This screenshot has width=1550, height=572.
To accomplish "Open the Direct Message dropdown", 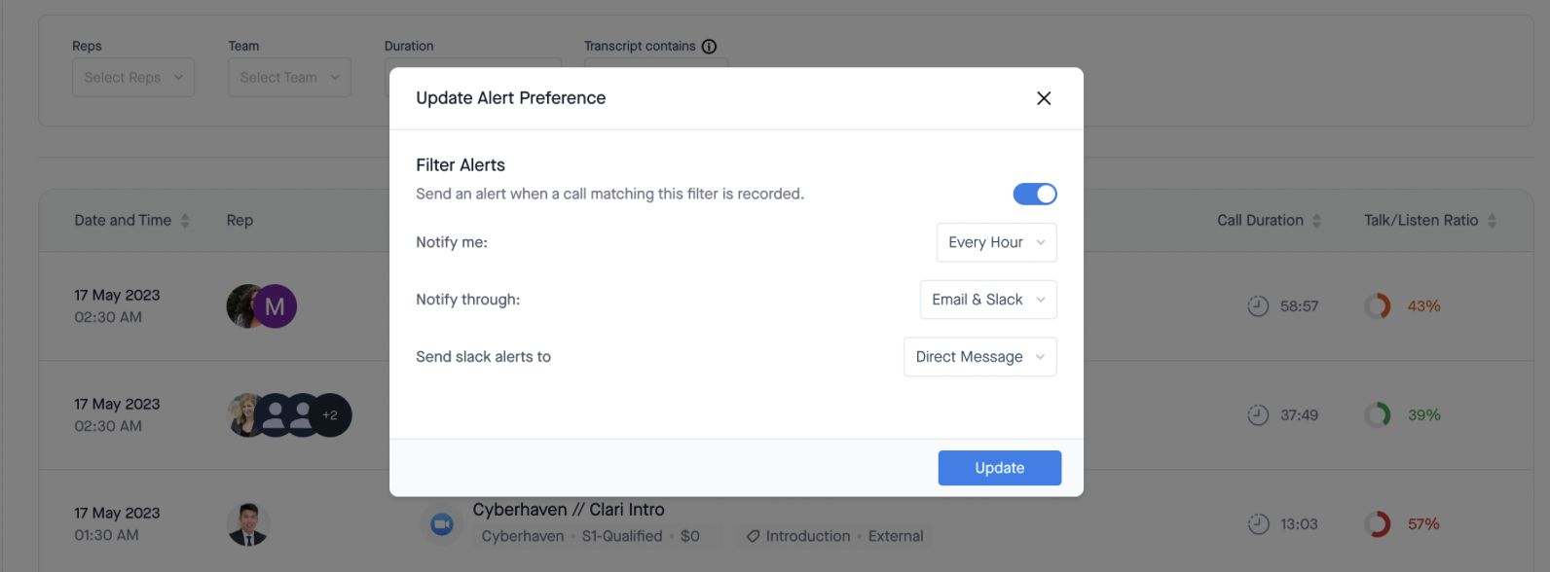I will click(x=979, y=357).
